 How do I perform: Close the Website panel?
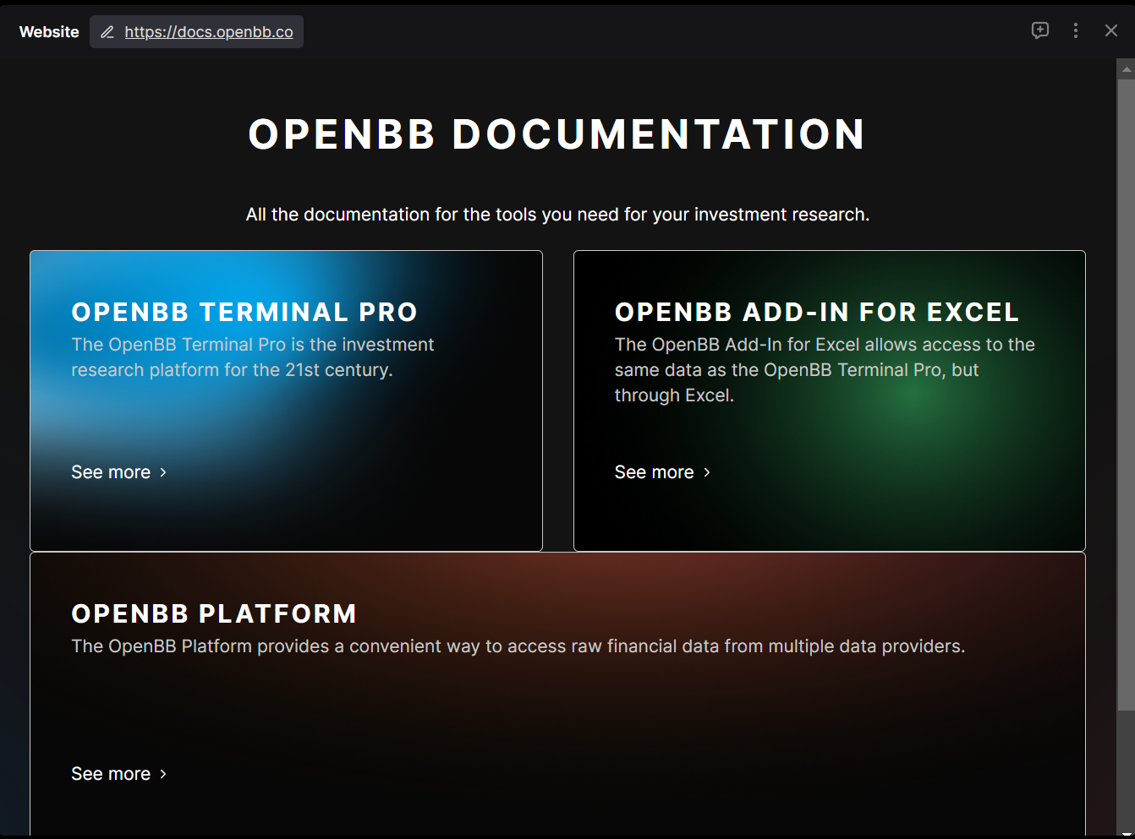coord(1111,30)
